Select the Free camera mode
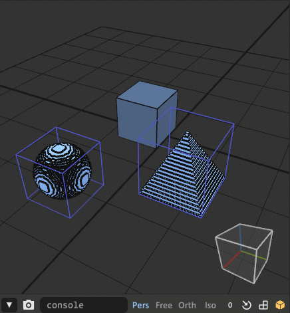Image resolution: width=290 pixels, height=313 pixels. [164, 305]
